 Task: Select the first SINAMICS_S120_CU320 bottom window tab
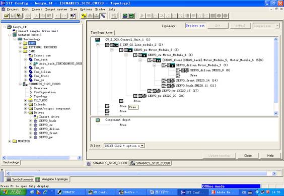point(107,163)
